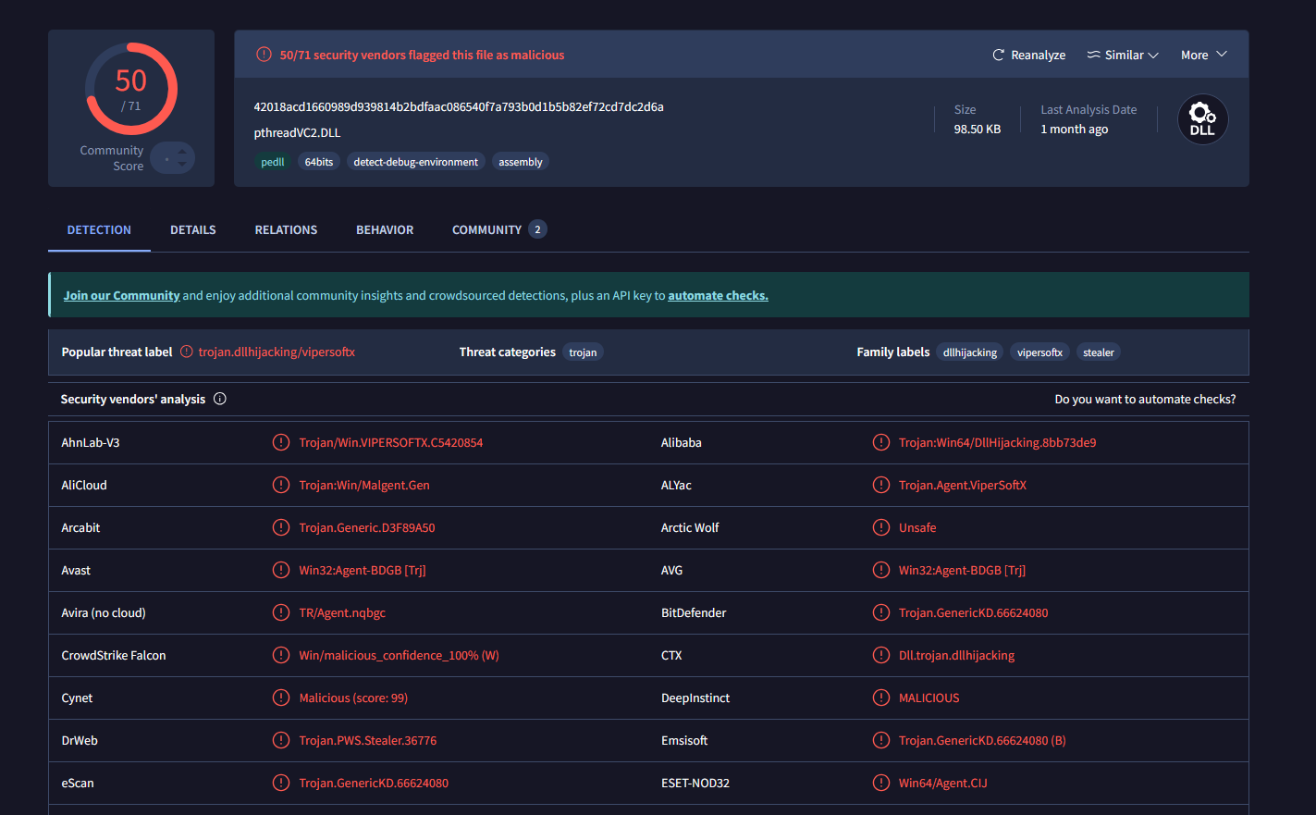Screen dimensions: 1316x815
Task: Click the Dll.trojan.dllhijacking detection result
Action: pyautogui.click(x=956, y=655)
